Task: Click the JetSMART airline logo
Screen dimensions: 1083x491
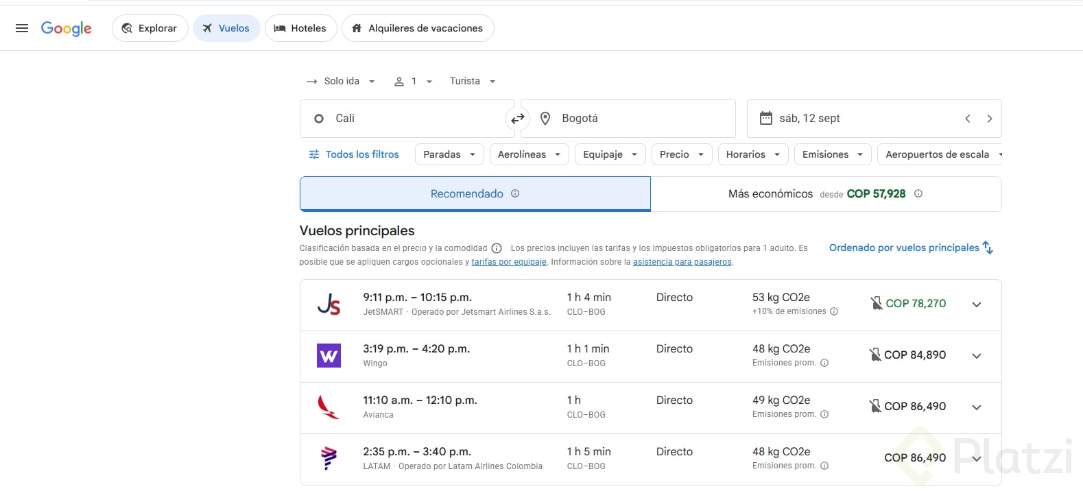Action: (329, 304)
